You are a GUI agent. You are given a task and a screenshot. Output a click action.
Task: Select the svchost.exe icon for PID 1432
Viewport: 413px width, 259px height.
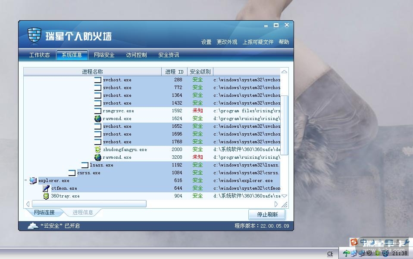[98, 103]
